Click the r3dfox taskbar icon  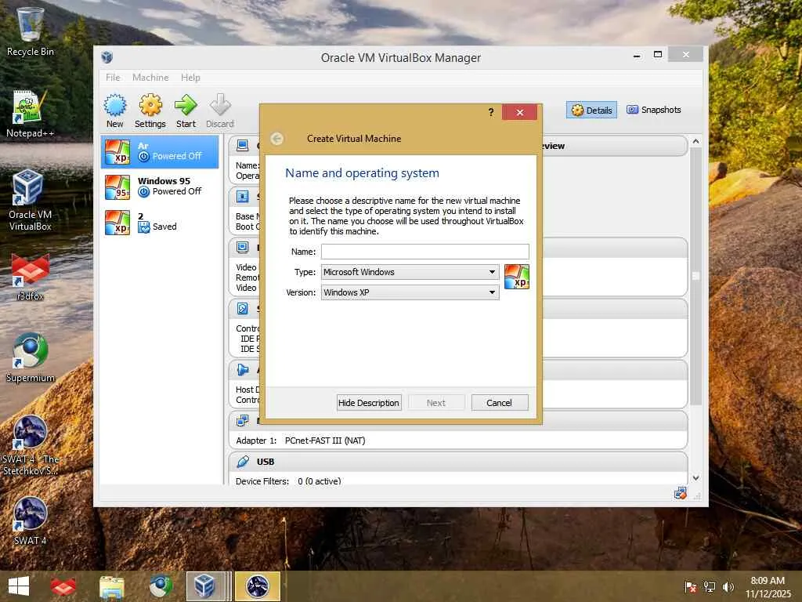click(x=63, y=586)
